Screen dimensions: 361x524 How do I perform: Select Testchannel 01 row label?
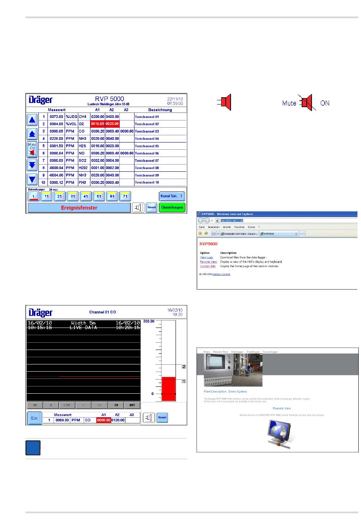(147, 117)
